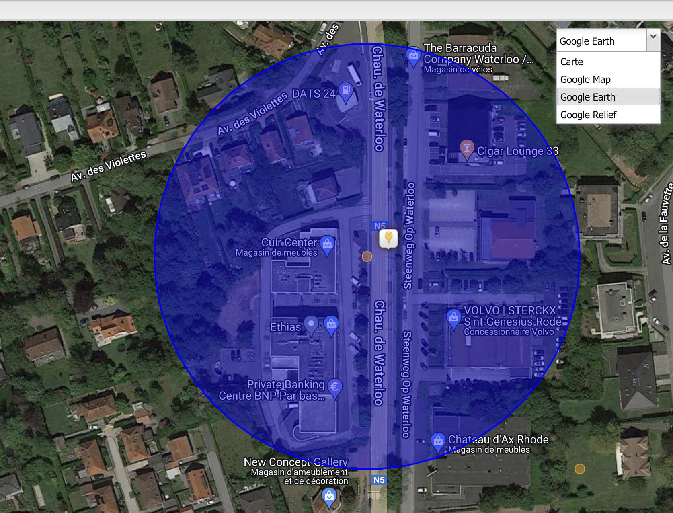The height and width of the screenshot is (513, 673).
Task: Click orange circle marker beside Chaussée de Waterloo
Action: point(367,256)
